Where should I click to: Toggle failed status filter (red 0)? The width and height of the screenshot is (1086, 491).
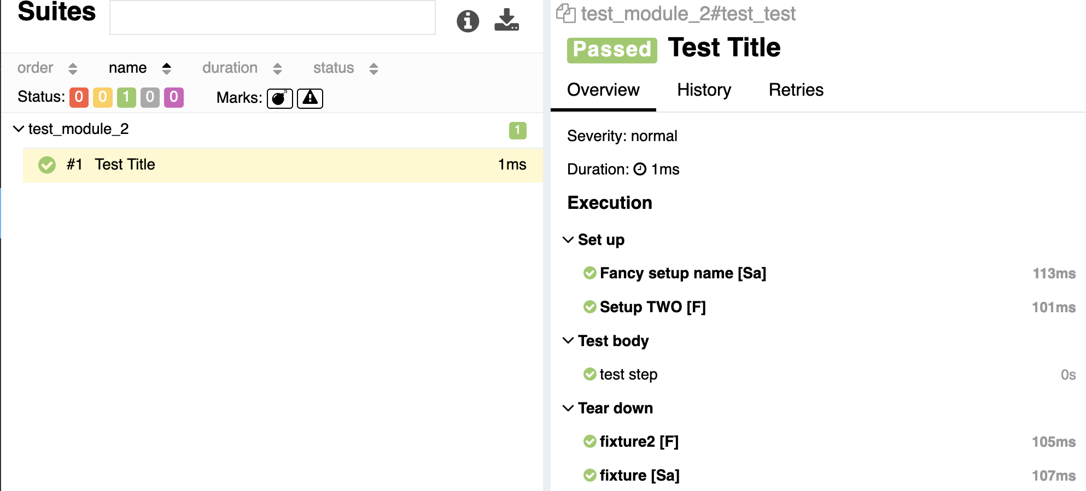tap(79, 97)
